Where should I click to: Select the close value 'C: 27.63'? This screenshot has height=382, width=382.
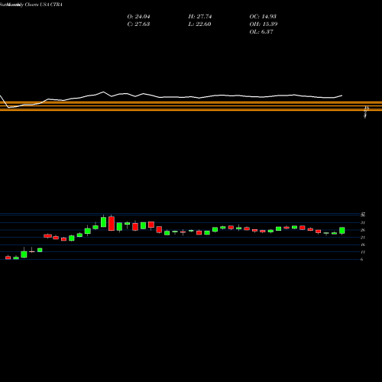pyautogui.click(x=138, y=24)
